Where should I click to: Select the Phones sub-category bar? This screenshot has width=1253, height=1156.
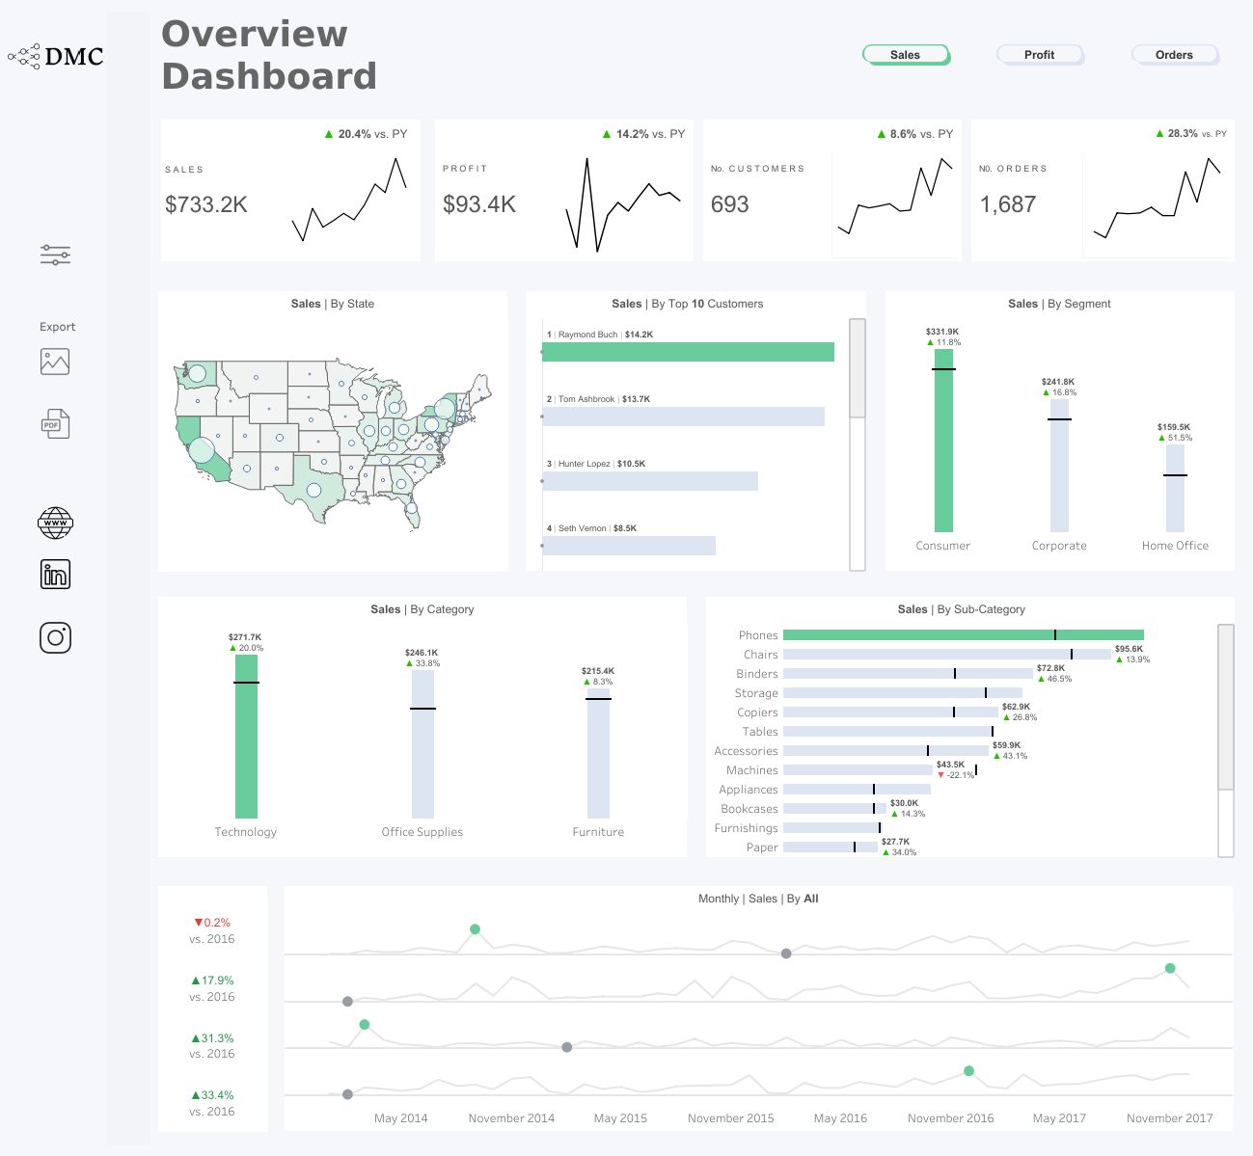(x=963, y=635)
